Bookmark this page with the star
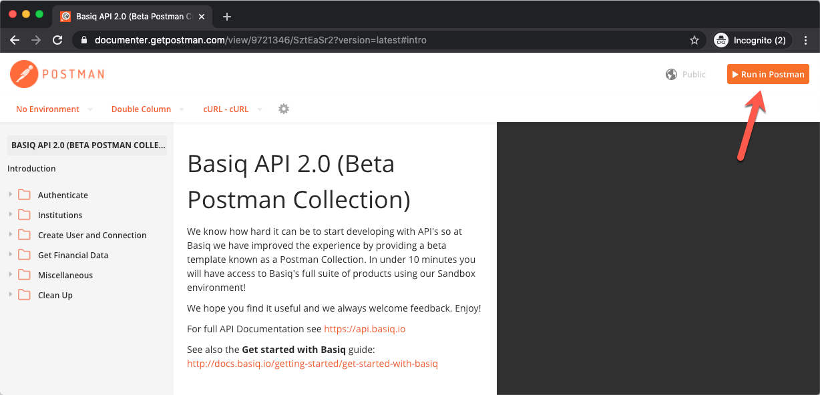820x395 pixels. click(694, 40)
